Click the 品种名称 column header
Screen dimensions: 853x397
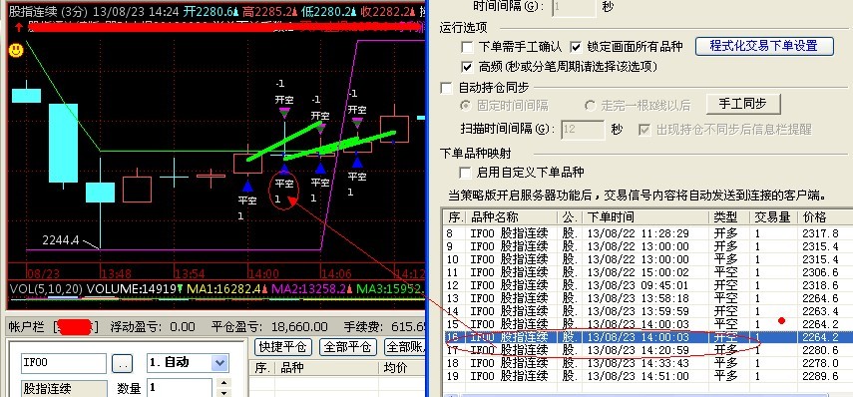(x=512, y=217)
